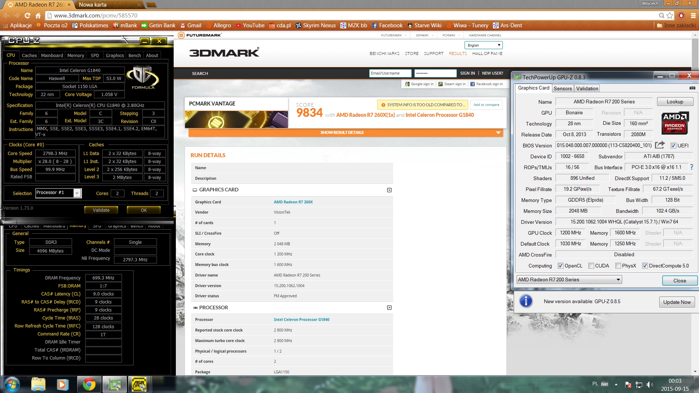Viewport: 699px width, 393px height.
Task: Open the 3DMark dropdown in top bar
Action: click(424, 35)
